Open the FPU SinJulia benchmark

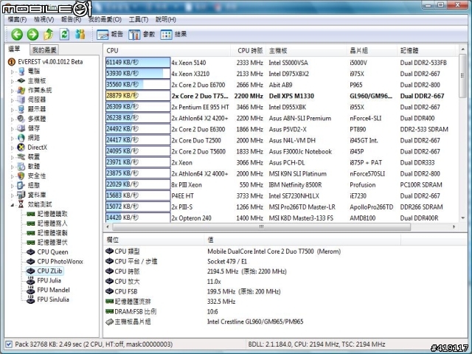click(x=48, y=299)
